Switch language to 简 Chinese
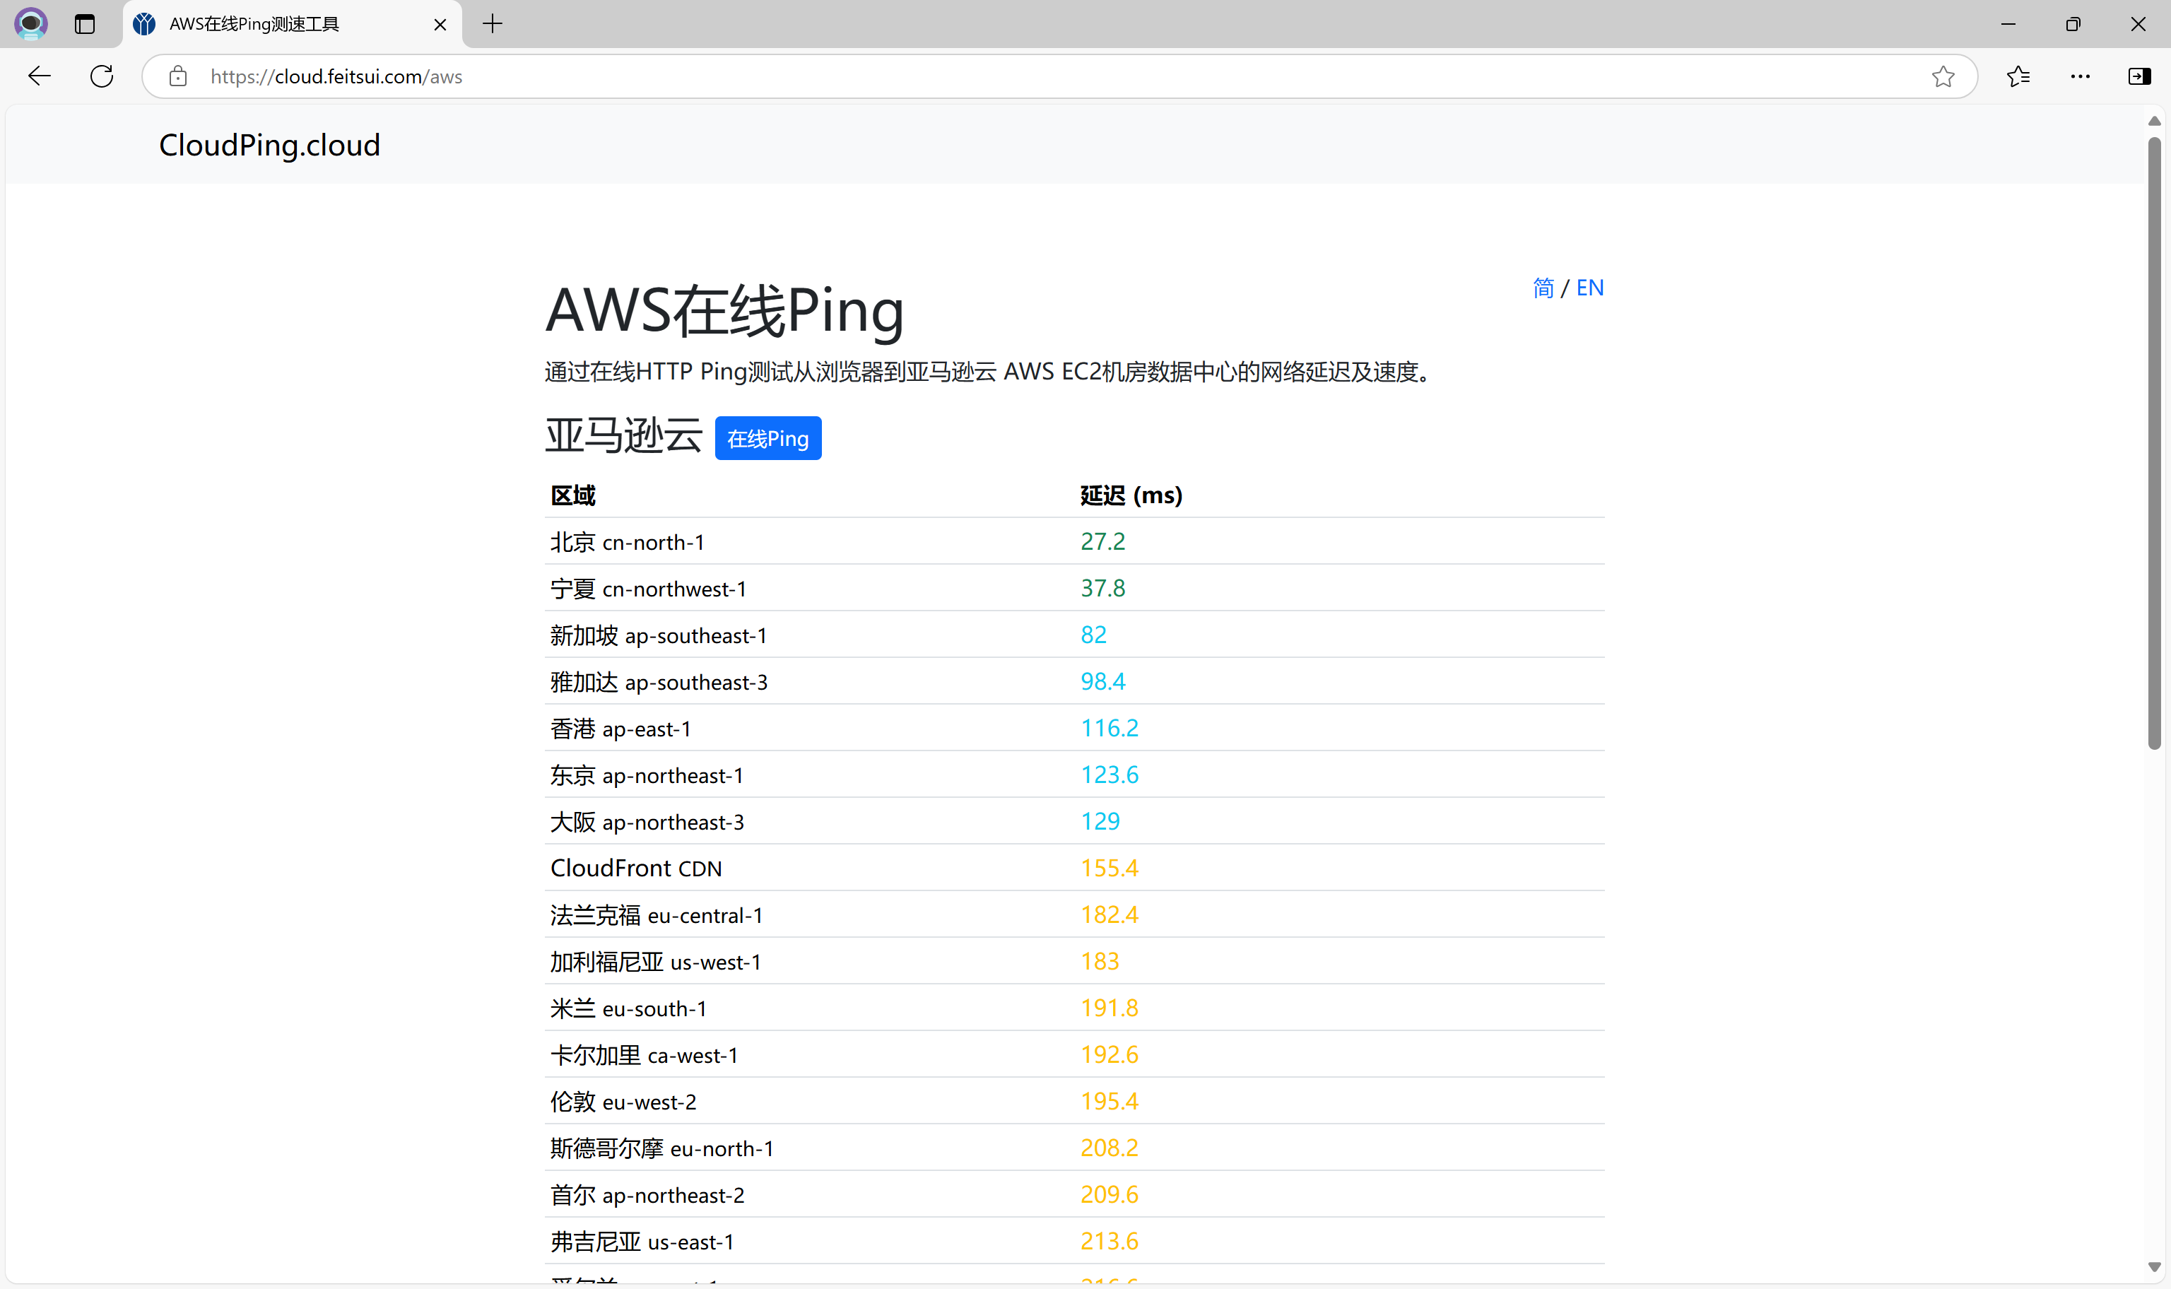Viewport: 2171px width, 1289px height. pyautogui.click(x=1543, y=288)
